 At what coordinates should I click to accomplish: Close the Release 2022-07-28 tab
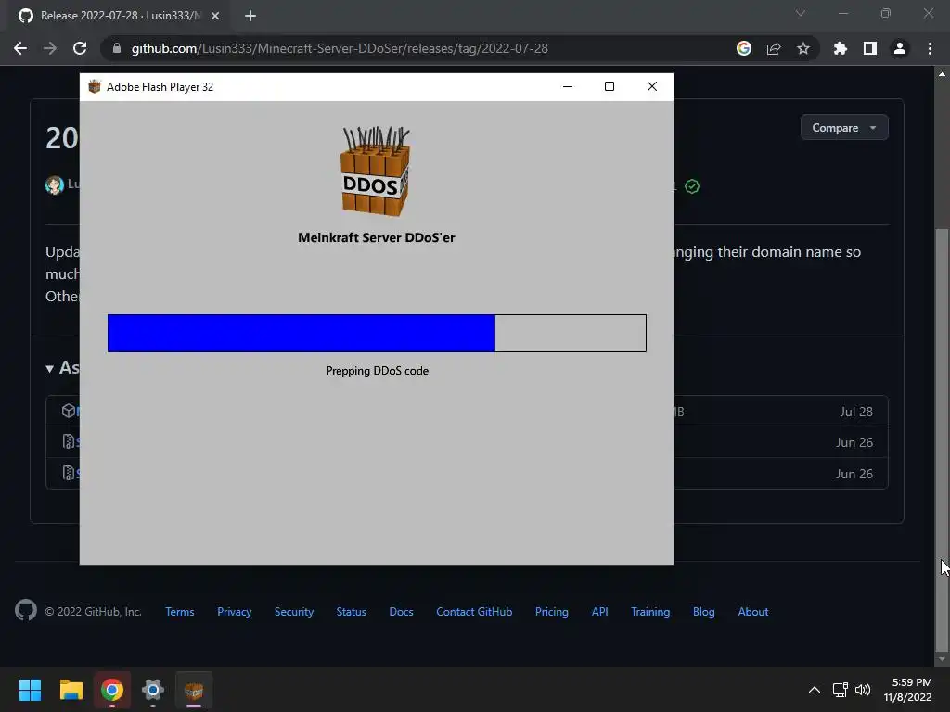[215, 16]
